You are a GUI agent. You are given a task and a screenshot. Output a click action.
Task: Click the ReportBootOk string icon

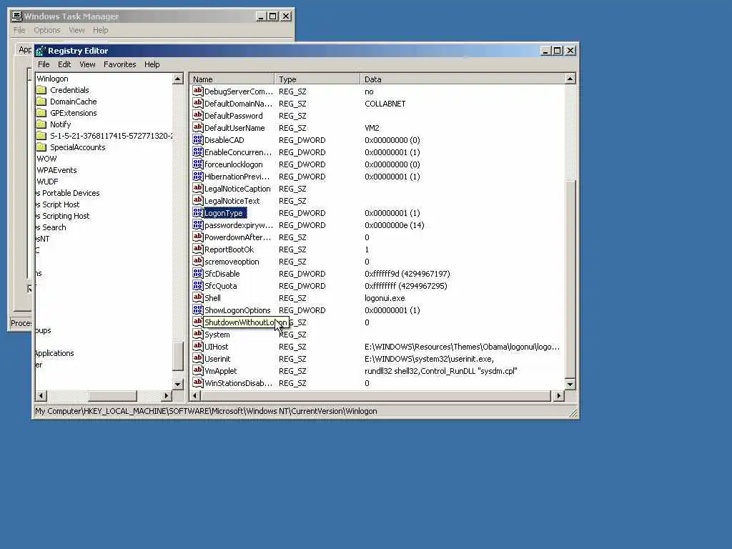[x=198, y=249]
